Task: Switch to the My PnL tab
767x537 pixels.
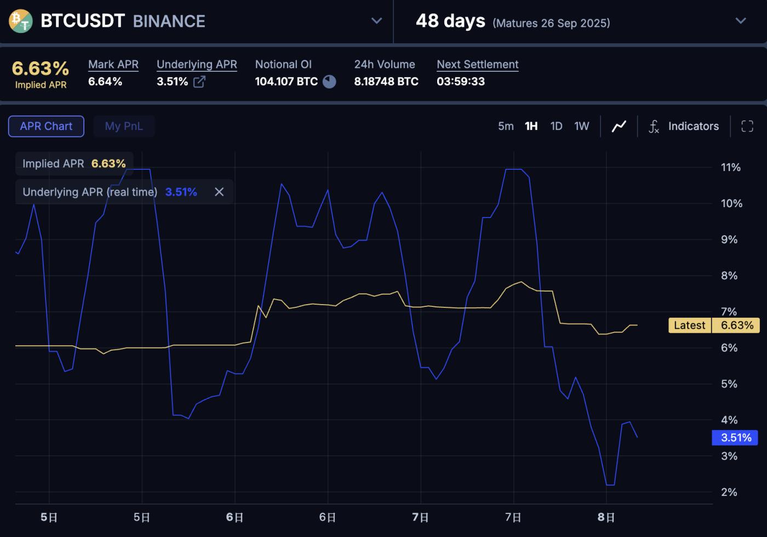Action: pos(124,127)
